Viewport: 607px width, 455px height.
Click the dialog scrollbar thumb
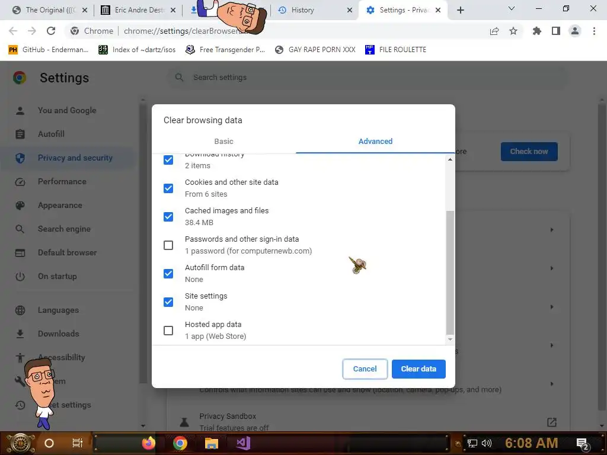[450, 273]
